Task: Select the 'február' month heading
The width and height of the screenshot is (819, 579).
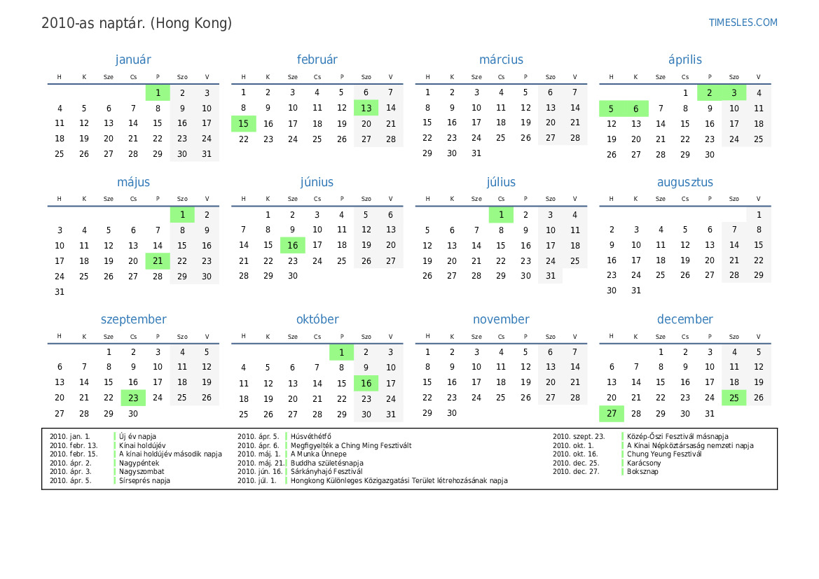Action: click(317, 60)
